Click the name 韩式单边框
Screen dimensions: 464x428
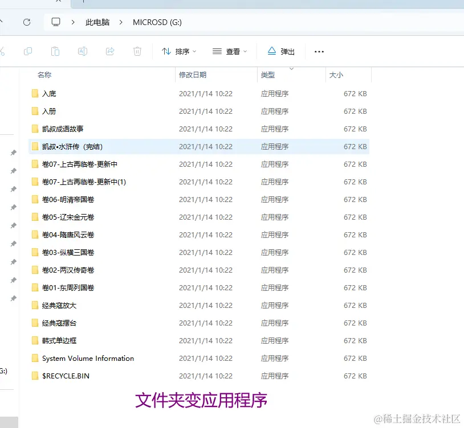tap(59, 340)
